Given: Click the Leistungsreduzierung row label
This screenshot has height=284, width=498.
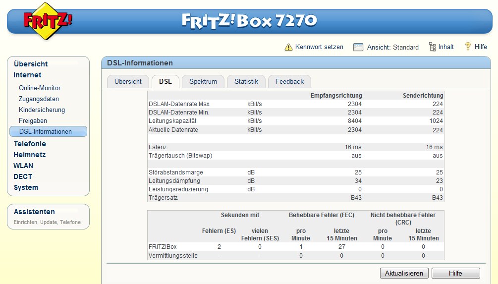Looking at the screenshot, I should 178,189.
